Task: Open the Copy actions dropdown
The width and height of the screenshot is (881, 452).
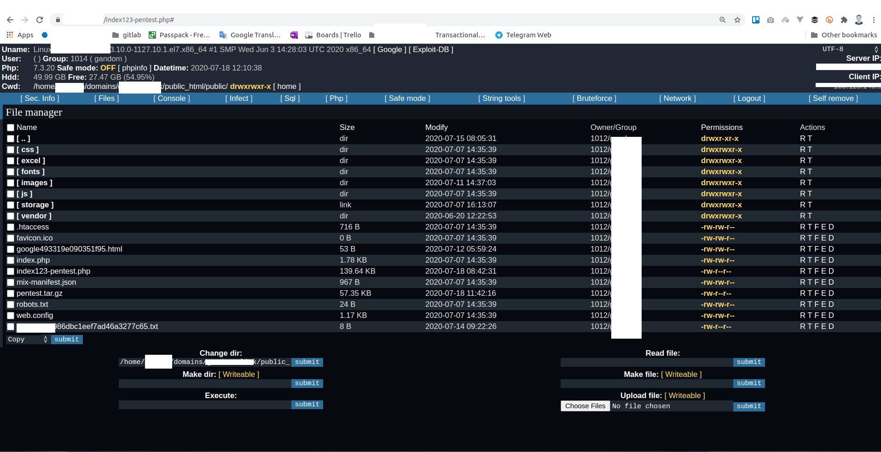Action: coord(26,339)
